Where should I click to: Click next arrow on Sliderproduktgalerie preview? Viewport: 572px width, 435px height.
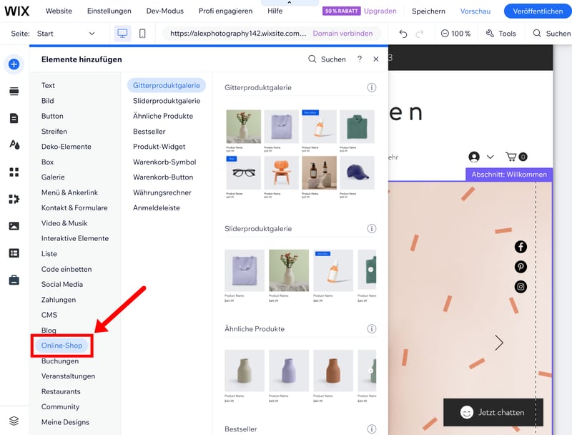tap(370, 270)
